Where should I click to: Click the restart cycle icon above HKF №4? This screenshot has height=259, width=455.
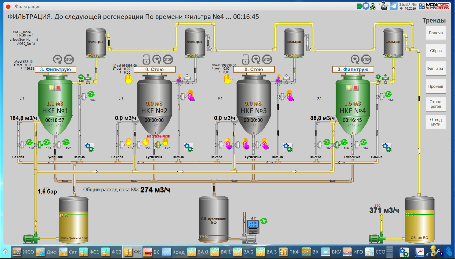pyautogui.click(x=355, y=59)
